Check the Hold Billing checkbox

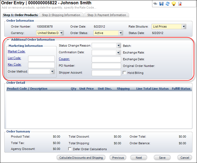point(125,73)
